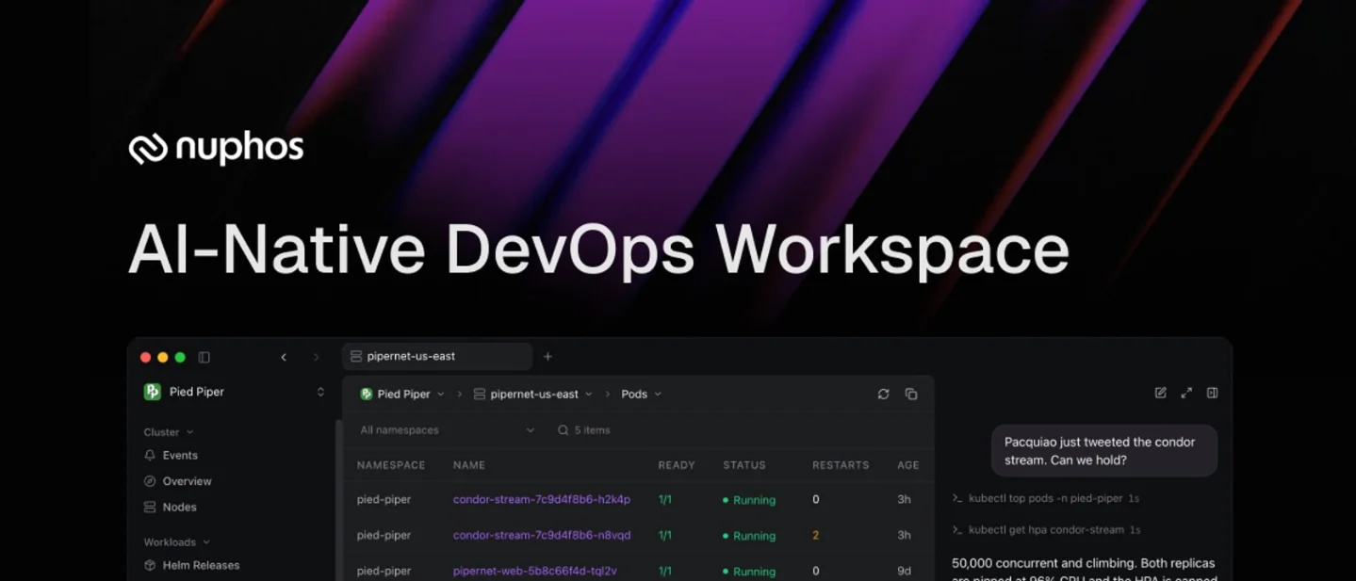Click the sidebar vertical scrollbar

[338, 499]
